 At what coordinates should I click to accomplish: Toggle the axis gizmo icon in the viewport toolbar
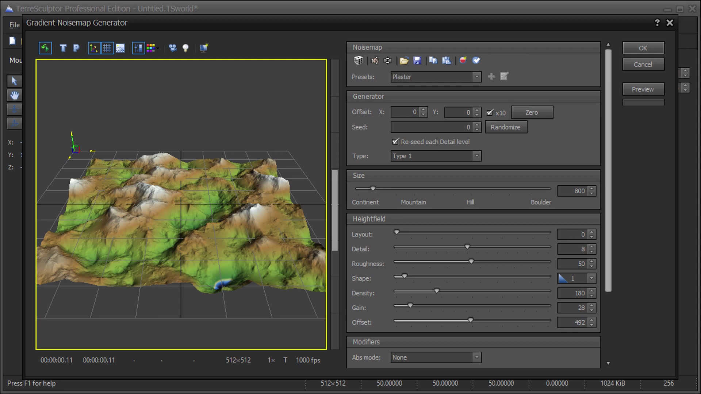click(x=94, y=48)
